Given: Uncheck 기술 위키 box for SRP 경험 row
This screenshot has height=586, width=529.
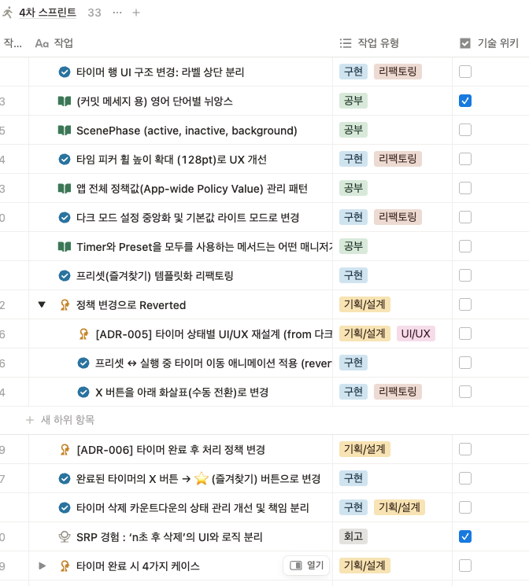Looking at the screenshot, I should click(x=465, y=536).
